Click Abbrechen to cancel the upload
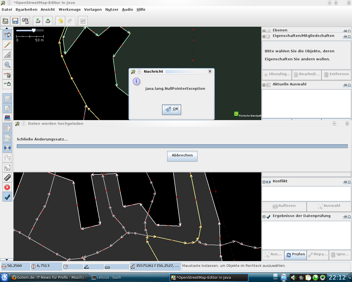Image resolution: width=352 pixels, height=282 pixels. pyautogui.click(x=182, y=156)
